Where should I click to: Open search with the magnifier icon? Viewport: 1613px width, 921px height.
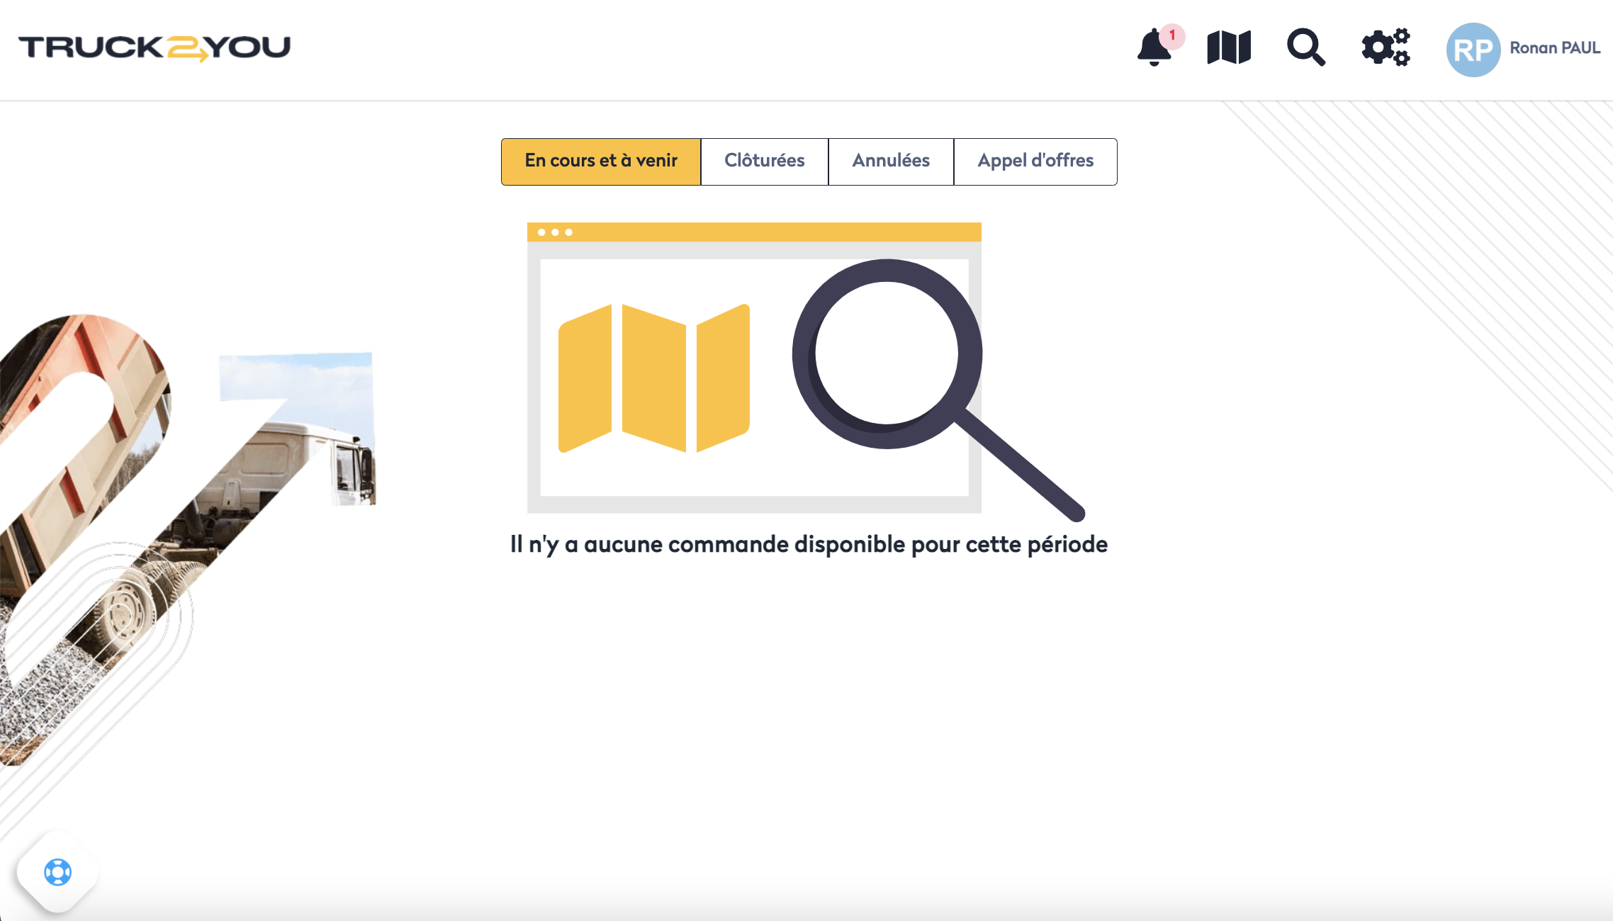(x=1305, y=48)
